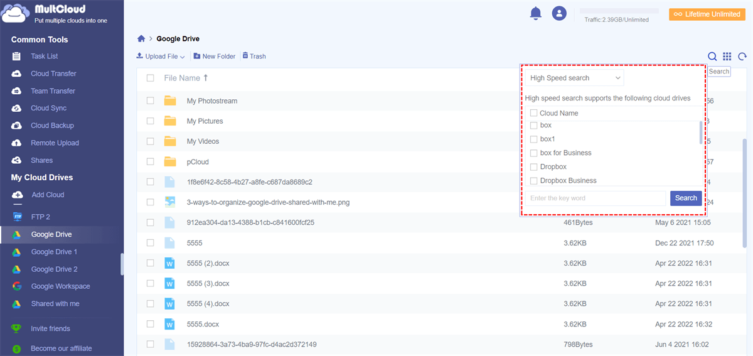Check the My Photostream row checkbox
Image resolution: width=753 pixels, height=356 pixels.
pos(150,100)
